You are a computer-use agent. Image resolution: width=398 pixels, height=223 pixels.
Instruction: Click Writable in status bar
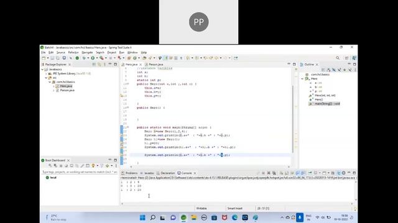point(201,208)
